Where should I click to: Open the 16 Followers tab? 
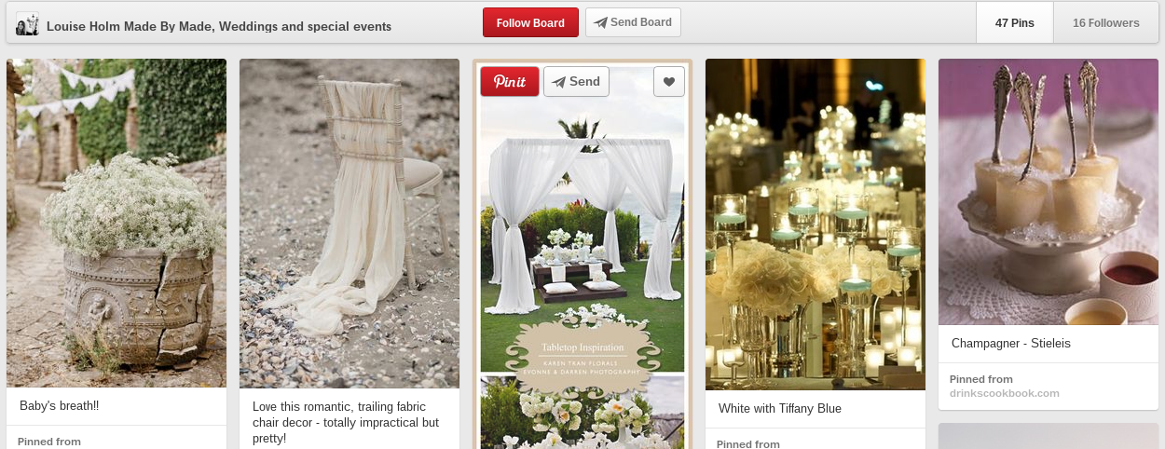click(x=1106, y=22)
